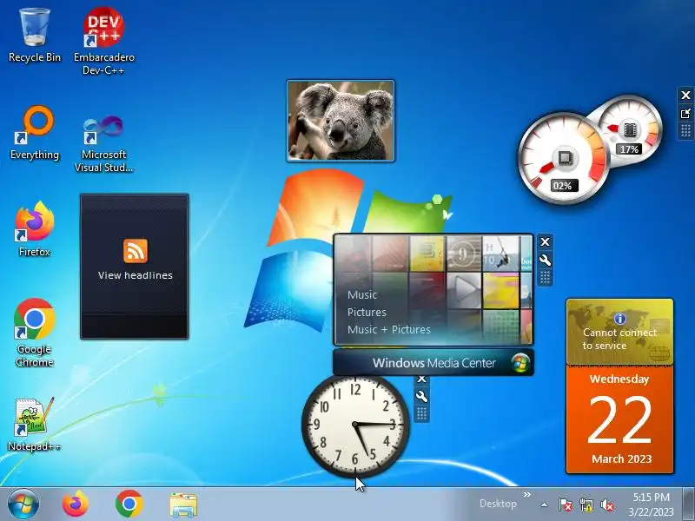The width and height of the screenshot is (695, 521).
Task: Launch Firefox from the taskbar
Action: coord(76,505)
